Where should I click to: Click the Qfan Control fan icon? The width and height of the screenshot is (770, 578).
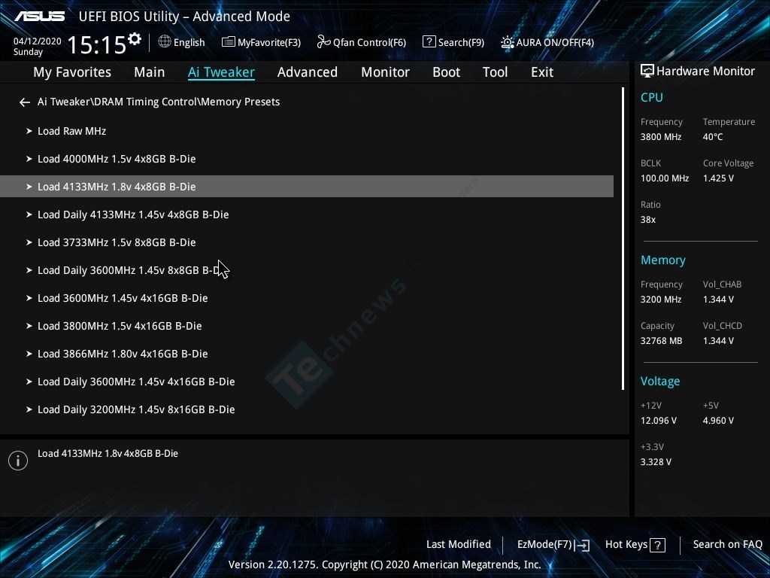coord(323,42)
